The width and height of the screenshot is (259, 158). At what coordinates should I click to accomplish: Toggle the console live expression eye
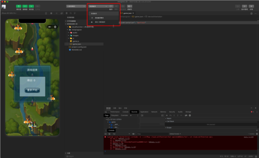[x=133, y=134]
